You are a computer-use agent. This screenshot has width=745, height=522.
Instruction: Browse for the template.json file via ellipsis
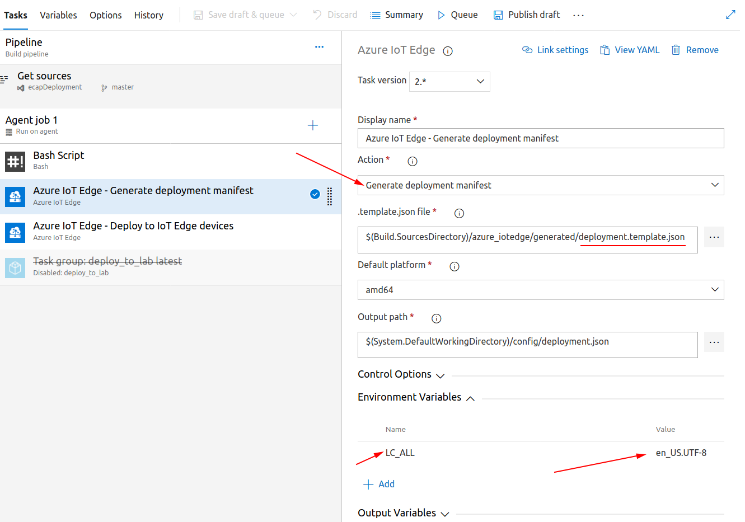[x=714, y=237]
